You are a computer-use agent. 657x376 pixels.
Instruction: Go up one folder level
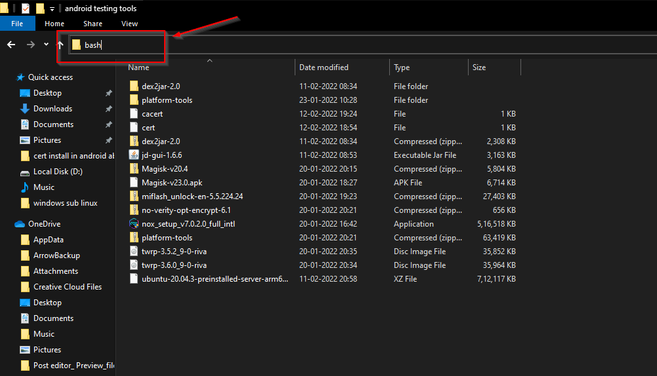pos(60,45)
